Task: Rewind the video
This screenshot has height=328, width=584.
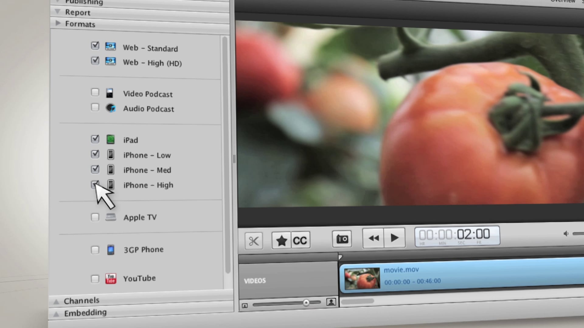Action: (374, 238)
